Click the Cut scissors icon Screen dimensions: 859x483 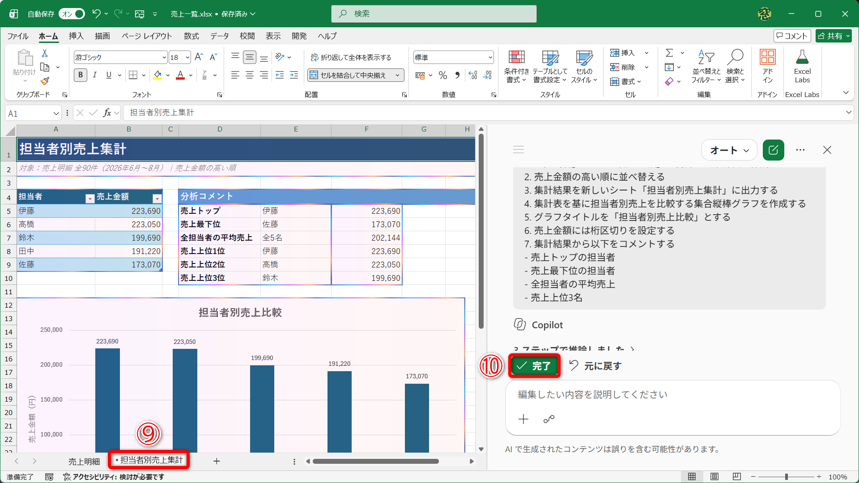45,53
